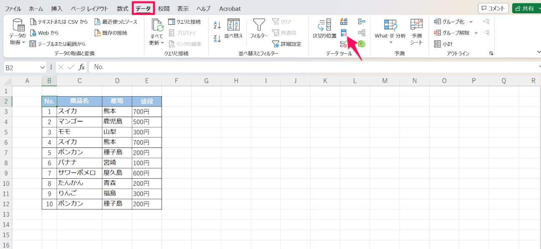Click the Consolidate icon
This screenshot has width=541, height=249.
[362, 22]
